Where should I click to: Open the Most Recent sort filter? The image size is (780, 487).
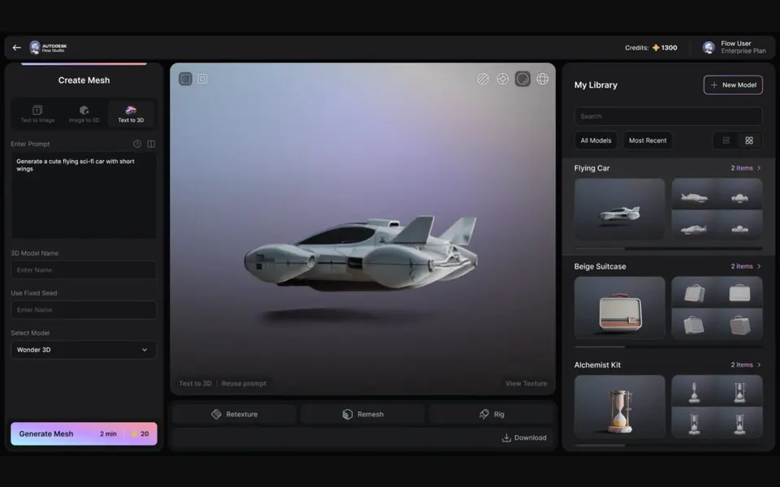coord(648,140)
